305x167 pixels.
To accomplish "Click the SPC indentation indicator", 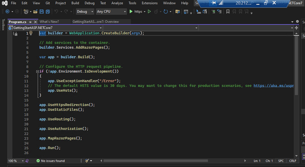I will click(x=281, y=161).
